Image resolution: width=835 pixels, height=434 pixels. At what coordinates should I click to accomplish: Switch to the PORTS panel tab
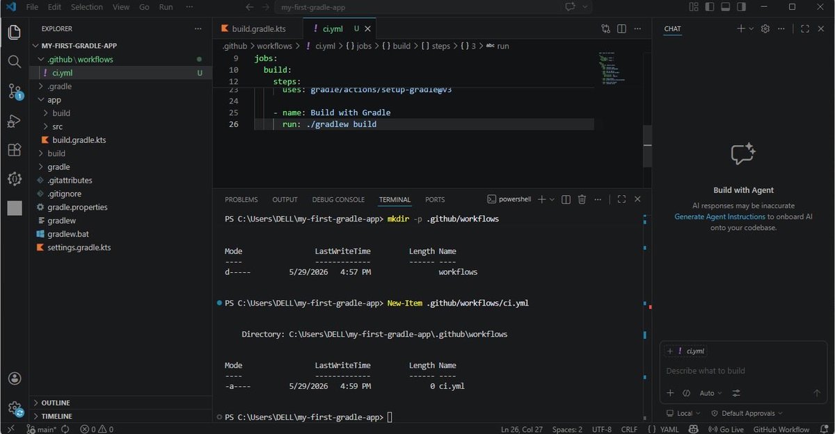click(x=435, y=200)
